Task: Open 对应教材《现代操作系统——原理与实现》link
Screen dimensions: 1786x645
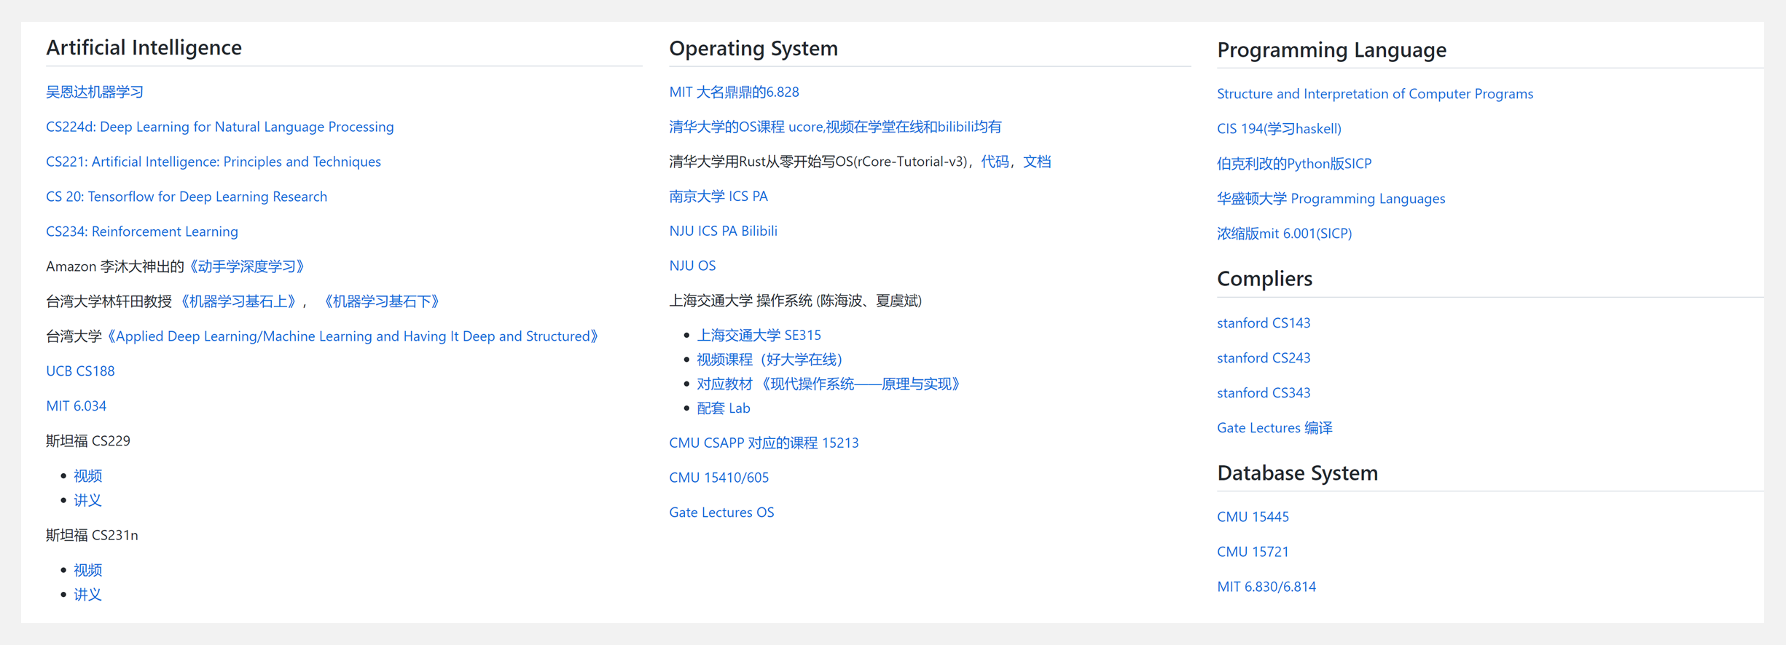Action: point(829,384)
